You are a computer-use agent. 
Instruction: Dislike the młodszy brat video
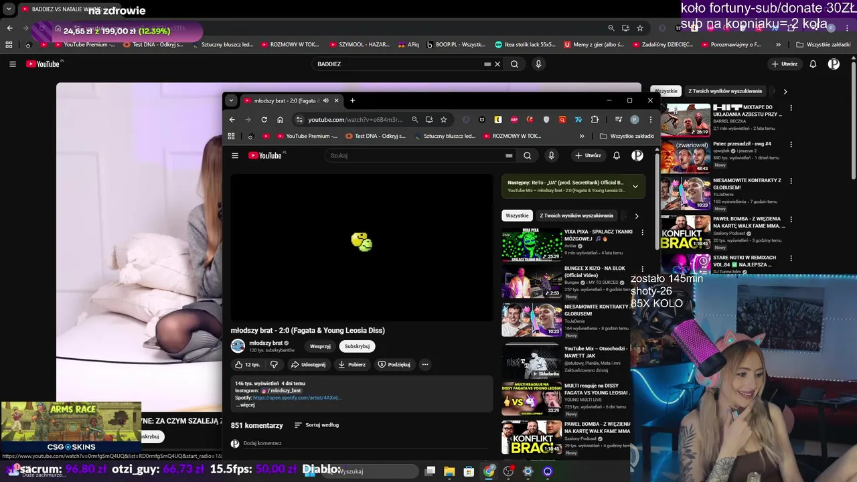[274, 365]
